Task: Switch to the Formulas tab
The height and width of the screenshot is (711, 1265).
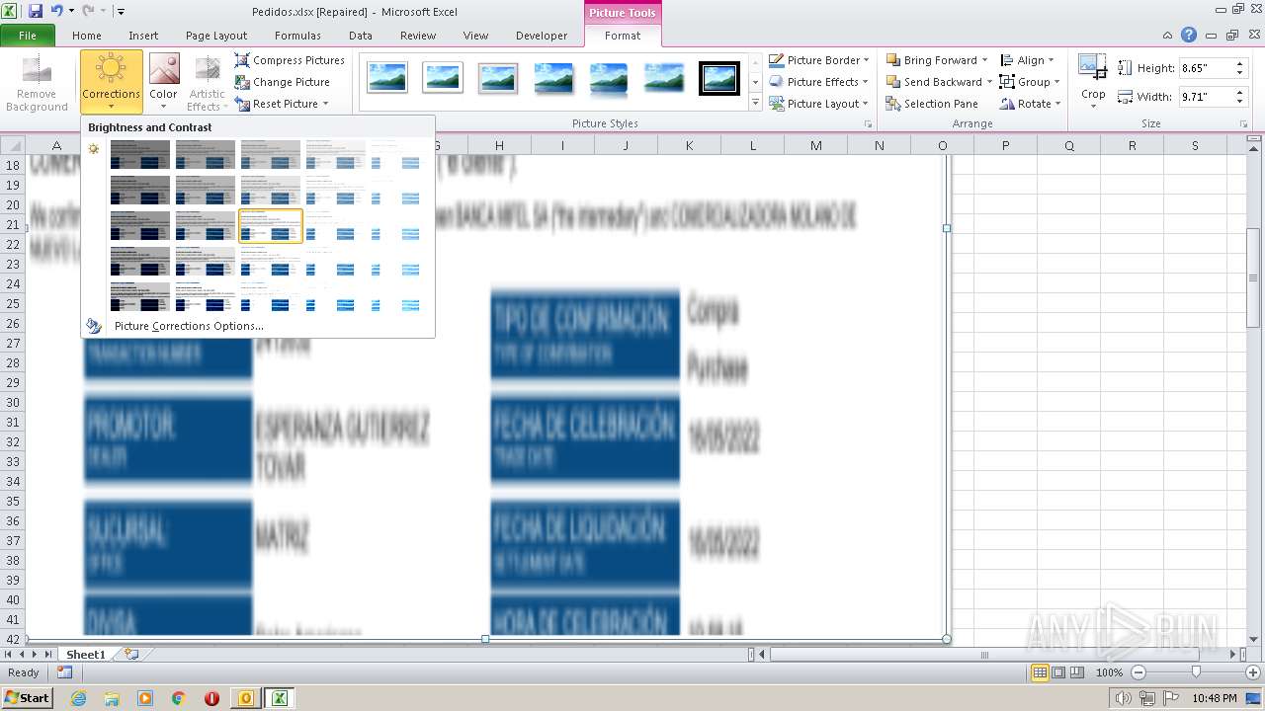Action: 297,36
